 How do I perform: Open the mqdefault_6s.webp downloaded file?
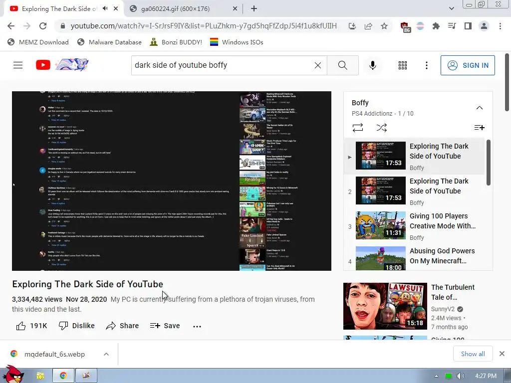(55, 354)
